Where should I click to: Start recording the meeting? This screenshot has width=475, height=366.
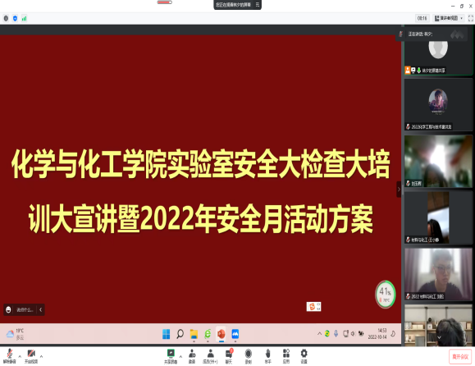click(249, 356)
